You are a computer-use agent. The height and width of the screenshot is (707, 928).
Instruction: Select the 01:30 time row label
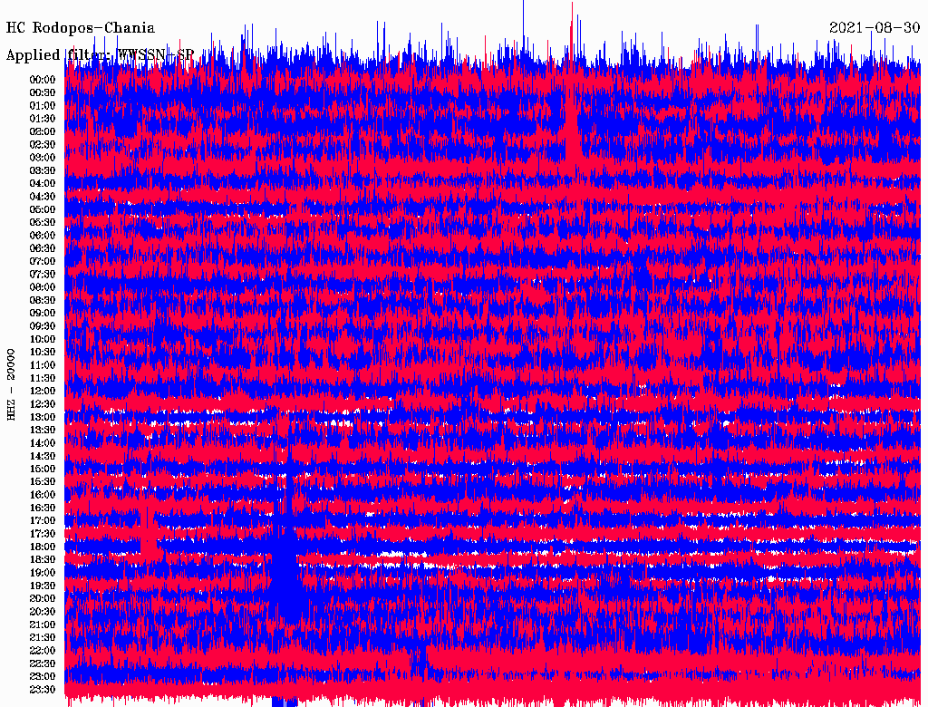[x=43, y=119]
